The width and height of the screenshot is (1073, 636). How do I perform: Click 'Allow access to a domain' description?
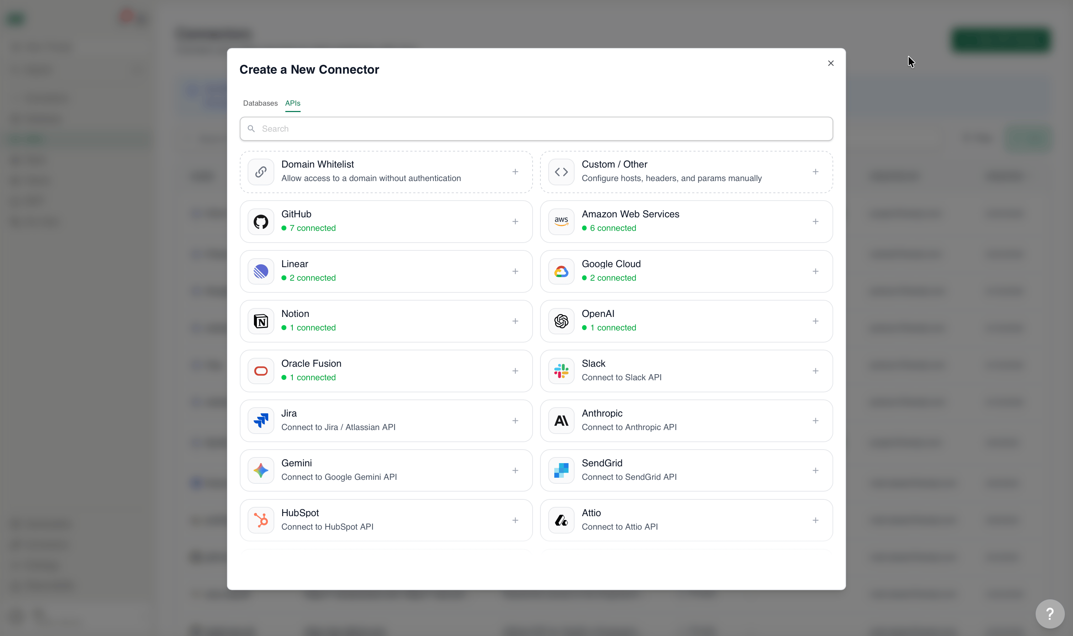tap(371, 178)
